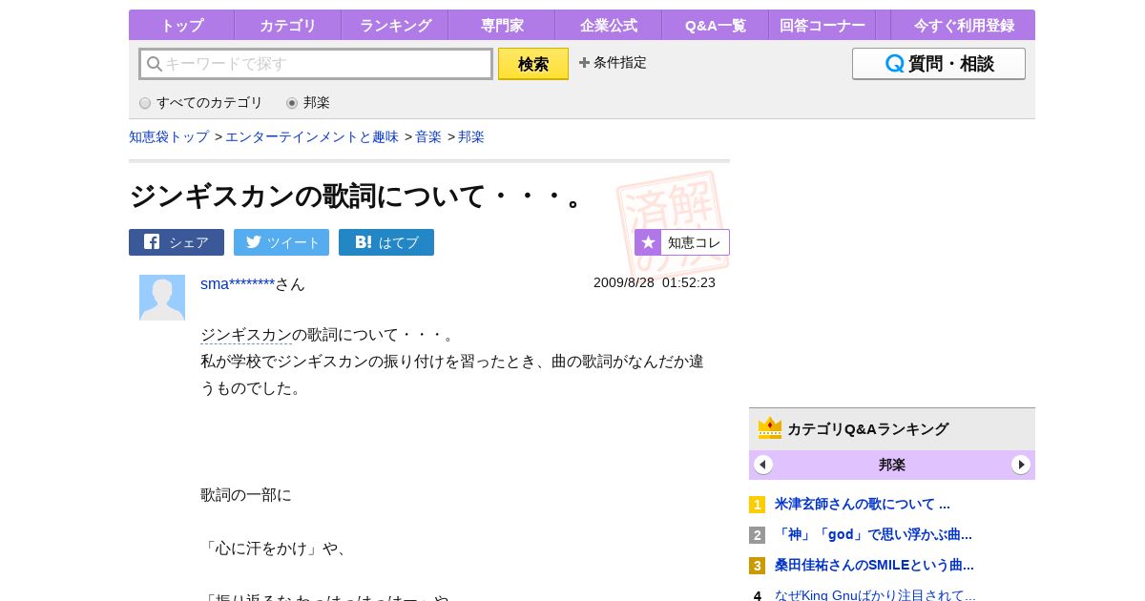Viewport: 1145px width, 601px height.
Task: Share on Facebook with シェア button
Action: tap(177, 242)
